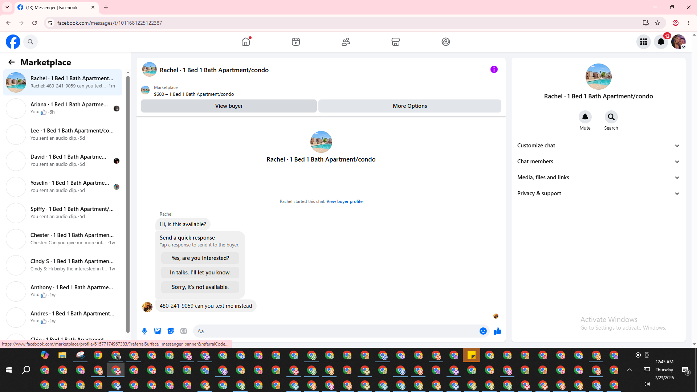Open Chester's conversation in the list
This screenshot has height=392, width=697.
click(x=63, y=239)
